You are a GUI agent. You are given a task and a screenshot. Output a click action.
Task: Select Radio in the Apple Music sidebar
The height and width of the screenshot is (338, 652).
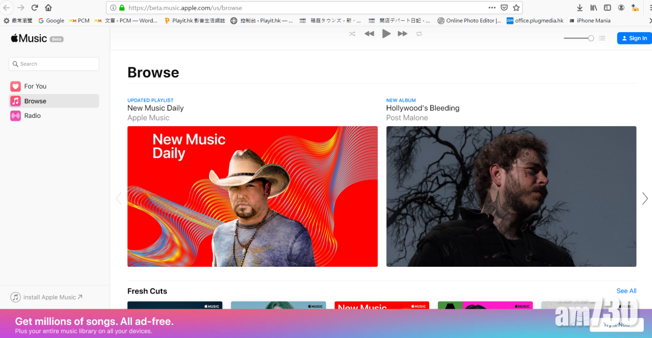[33, 115]
